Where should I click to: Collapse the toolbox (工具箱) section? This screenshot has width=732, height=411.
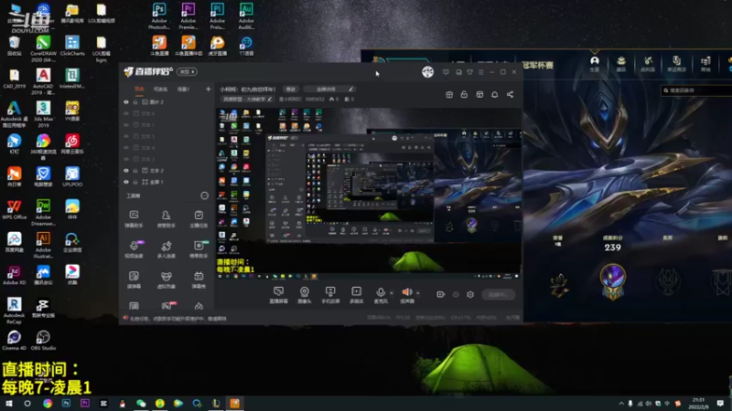(204, 195)
